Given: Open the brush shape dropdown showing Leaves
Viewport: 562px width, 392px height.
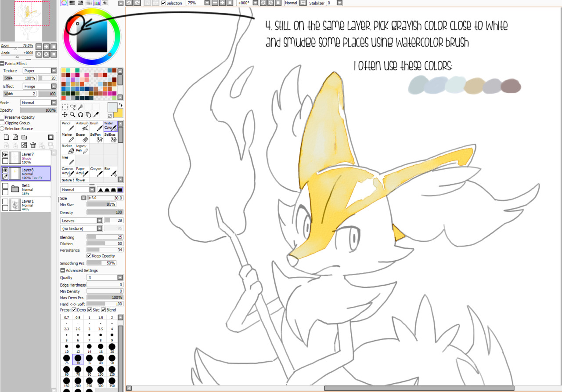Looking at the screenshot, I should pyautogui.click(x=82, y=221).
